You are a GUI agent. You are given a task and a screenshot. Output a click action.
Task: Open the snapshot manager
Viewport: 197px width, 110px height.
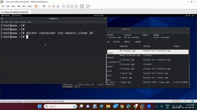(58, 6)
